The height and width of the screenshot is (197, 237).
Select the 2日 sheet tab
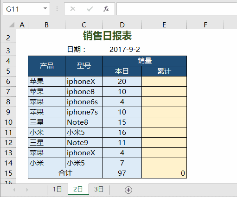click(x=78, y=190)
